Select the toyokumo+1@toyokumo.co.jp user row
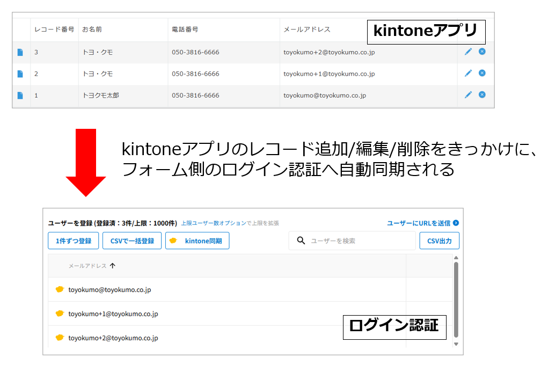The image size is (541, 372). click(113, 313)
